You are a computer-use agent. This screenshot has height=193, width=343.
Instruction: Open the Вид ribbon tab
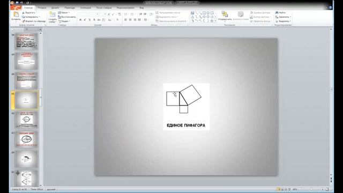[x=141, y=8]
